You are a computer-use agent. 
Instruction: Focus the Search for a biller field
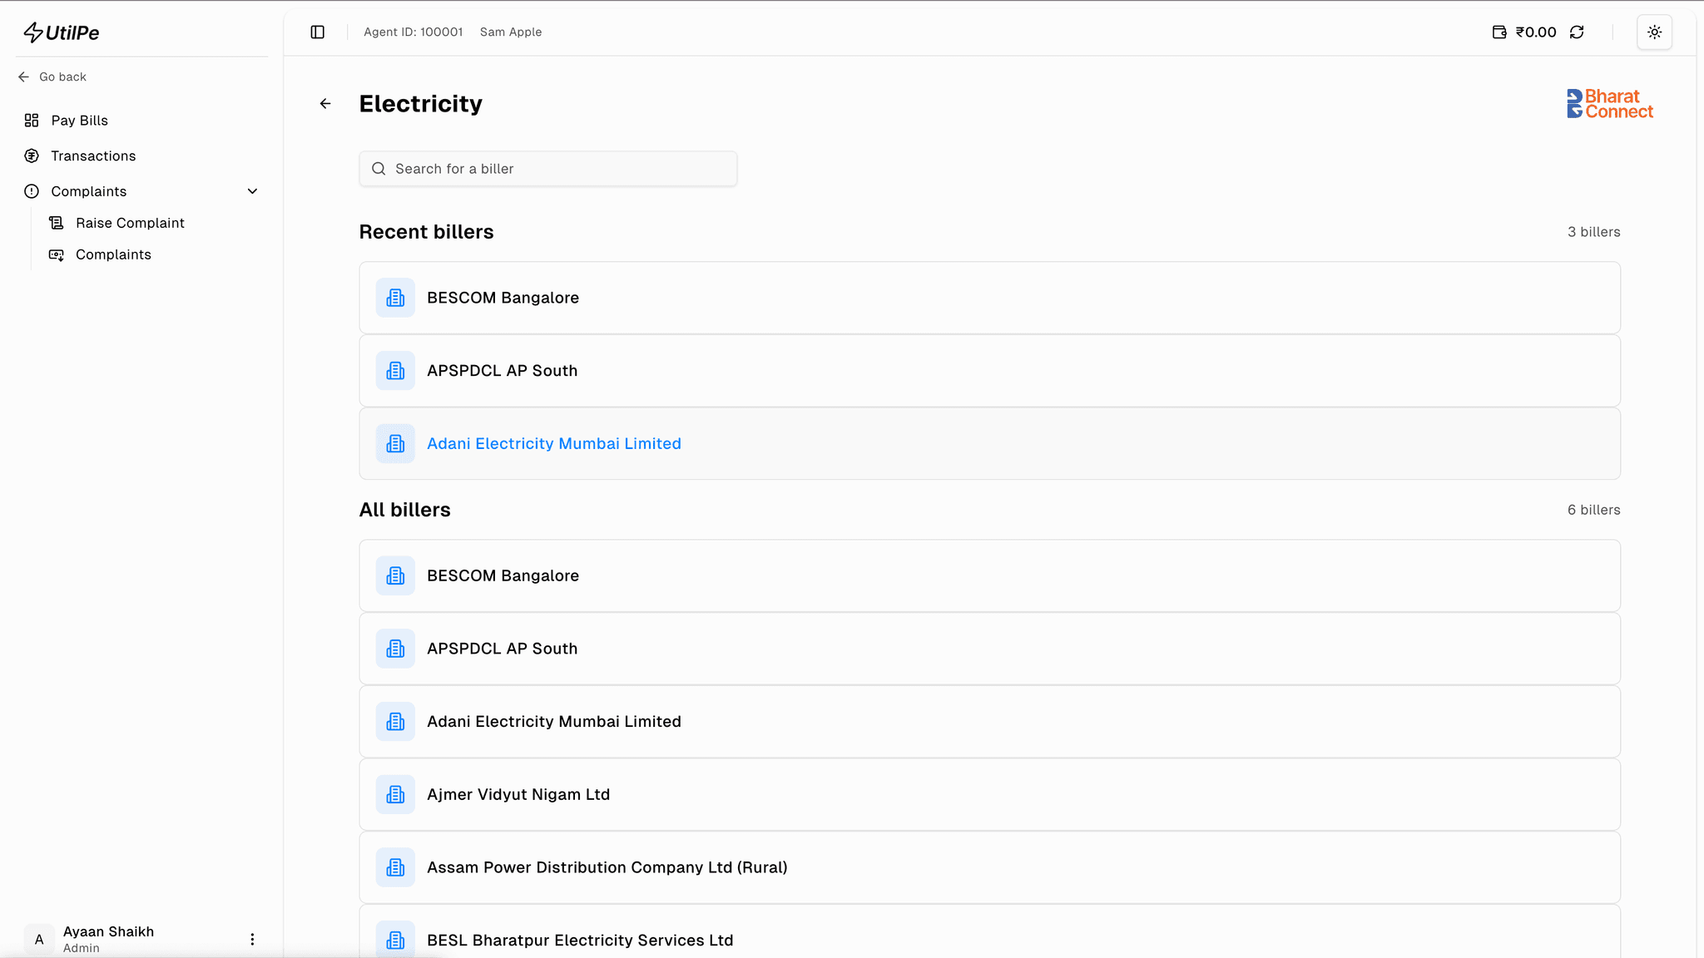(x=549, y=169)
